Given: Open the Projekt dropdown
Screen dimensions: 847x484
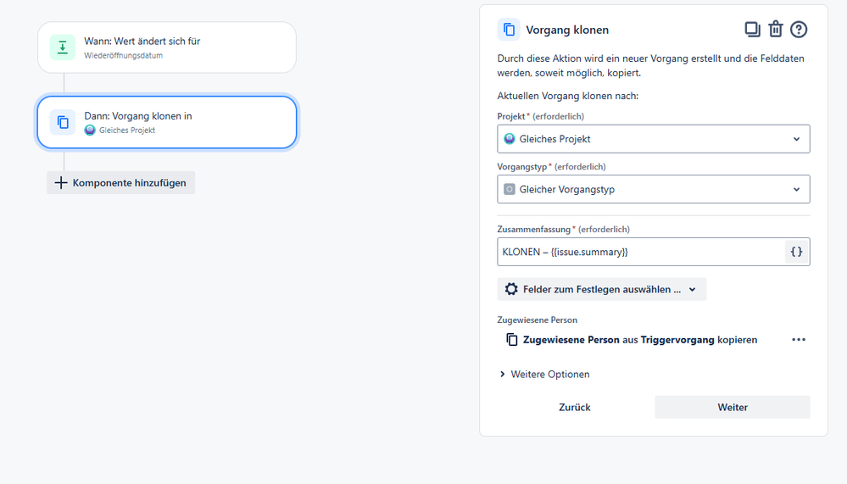Looking at the screenshot, I should 653,139.
